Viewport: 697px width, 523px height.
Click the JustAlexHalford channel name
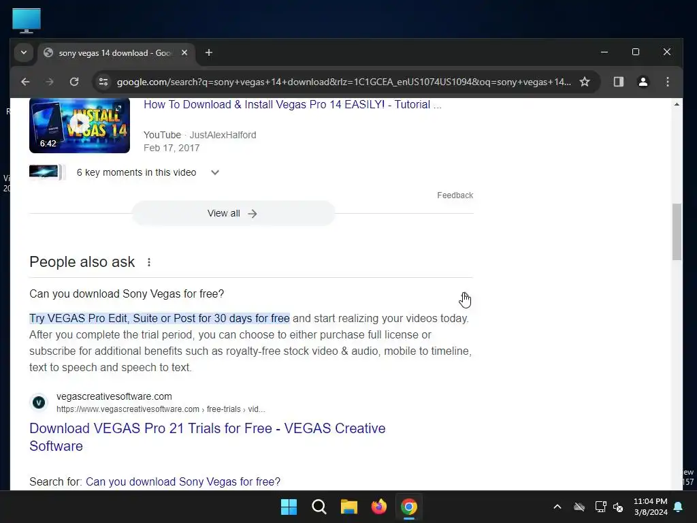(223, 135)
